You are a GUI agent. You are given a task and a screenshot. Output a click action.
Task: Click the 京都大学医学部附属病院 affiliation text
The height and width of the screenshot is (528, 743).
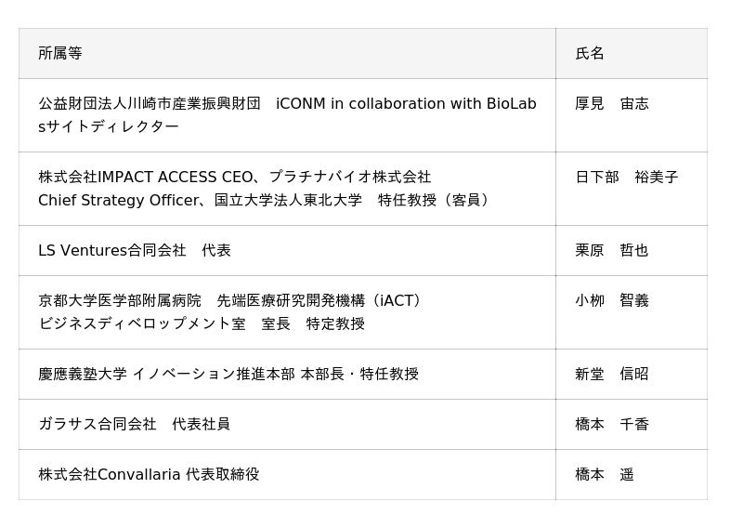click(120, 301)
